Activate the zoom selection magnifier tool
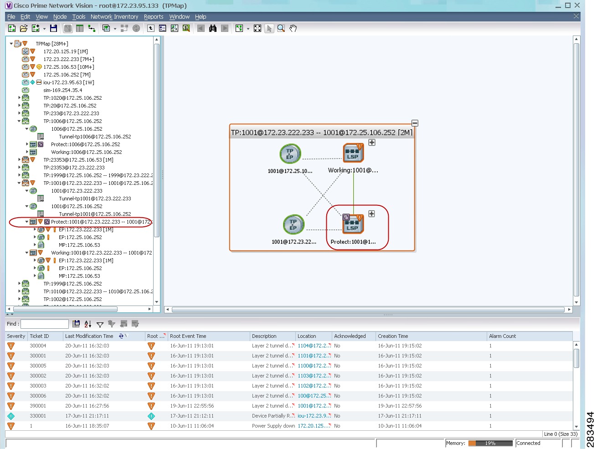This screenshot has height=449, width=597. pos(281,28)
